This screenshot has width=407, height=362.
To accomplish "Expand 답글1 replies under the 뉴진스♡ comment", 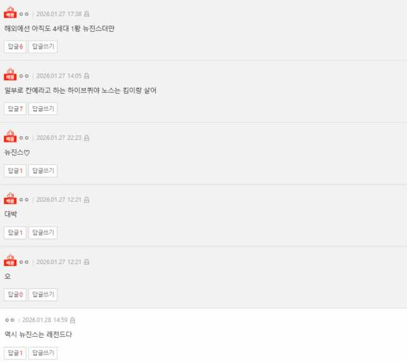I will coord(15,171).
